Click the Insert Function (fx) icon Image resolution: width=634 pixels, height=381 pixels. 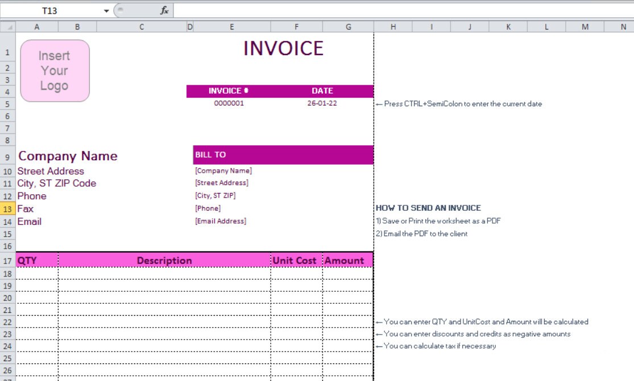[164, 9]
